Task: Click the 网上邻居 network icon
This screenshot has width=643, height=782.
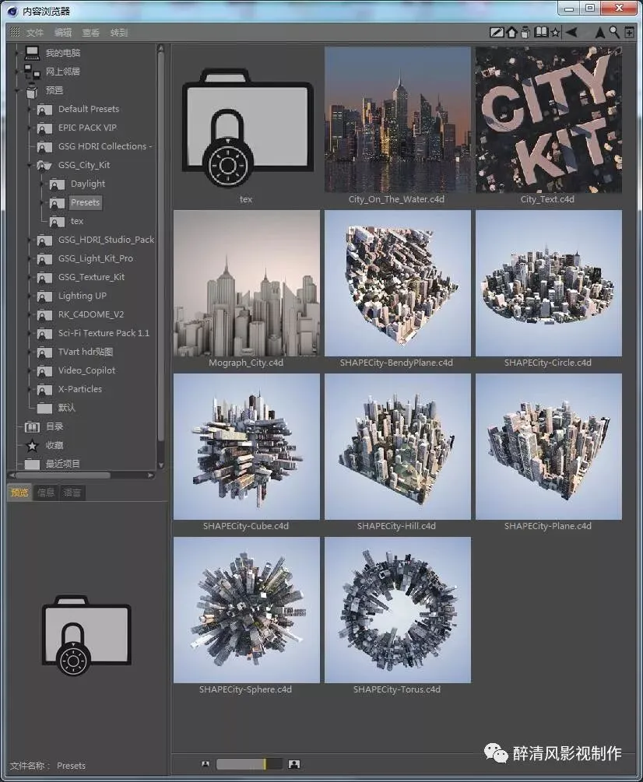Action: point(33,72)
